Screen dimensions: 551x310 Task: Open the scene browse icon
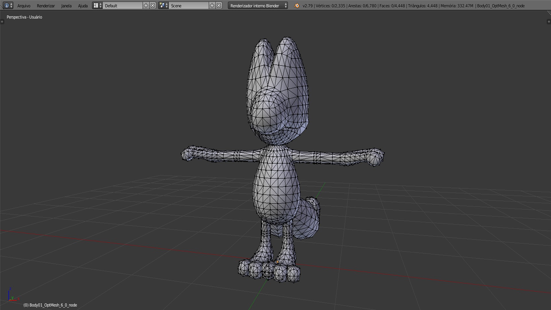click(163, 5)
